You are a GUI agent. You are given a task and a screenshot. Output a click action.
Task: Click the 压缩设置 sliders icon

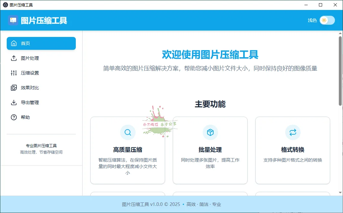(x=13, y=73)
